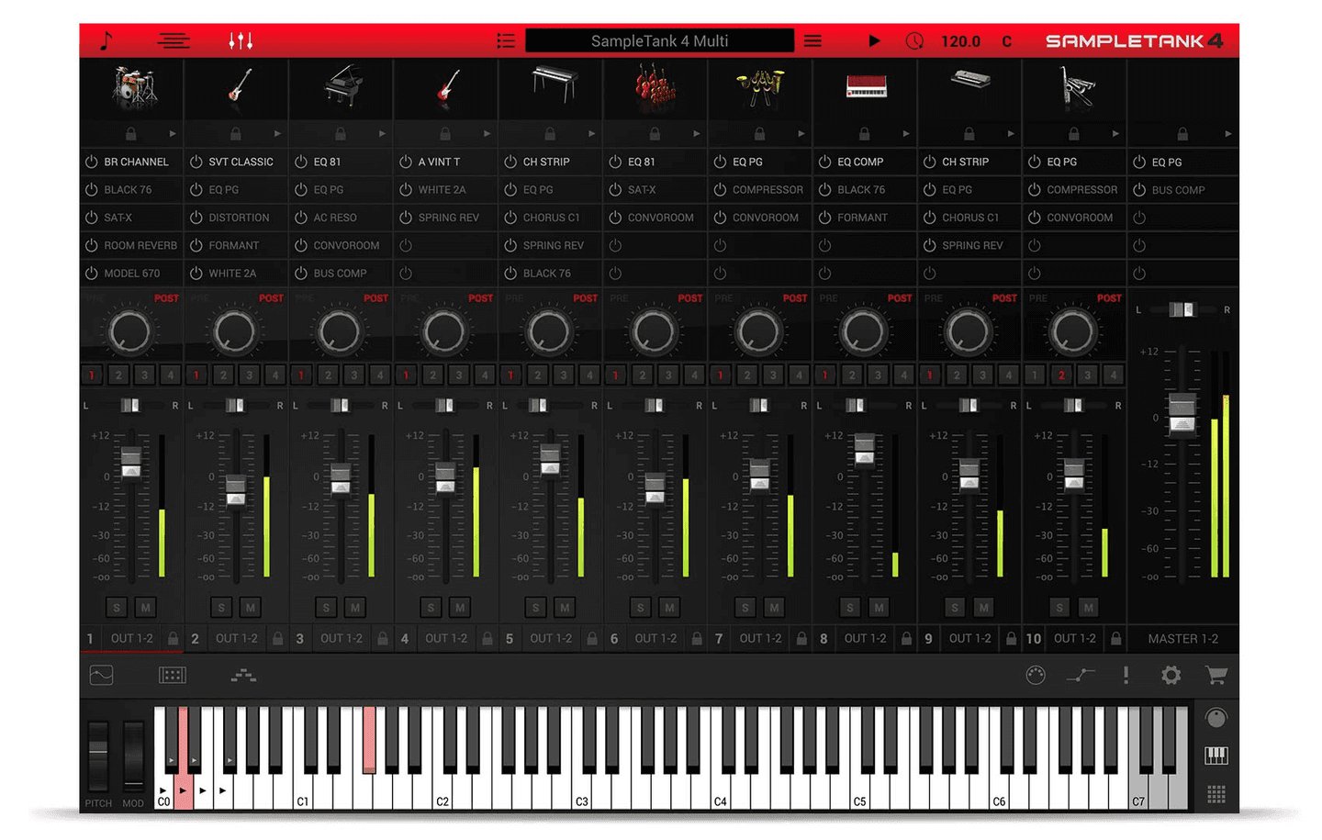Show the knob view beside keyboard
Image resolution: width=1322 pixels, height=840 pixels.
click(x=1216, y=718)
